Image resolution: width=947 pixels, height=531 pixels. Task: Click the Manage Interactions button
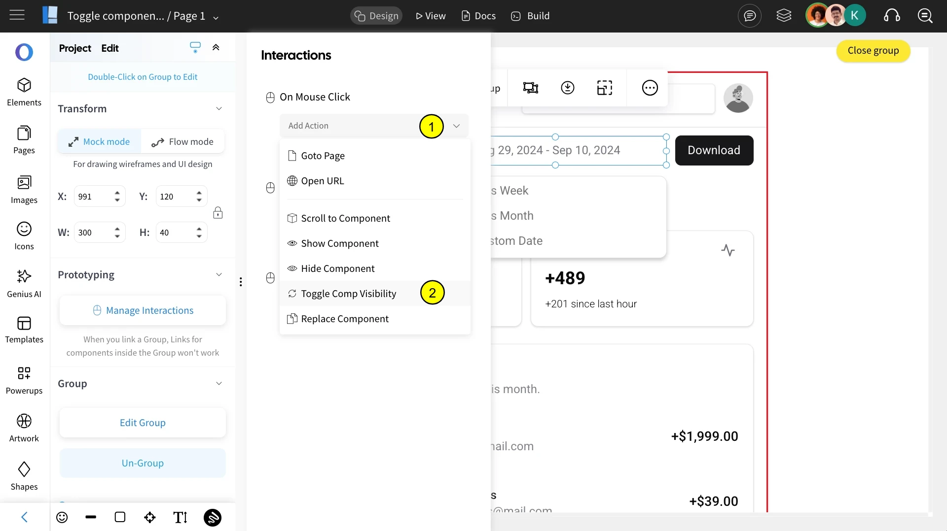(143, 310)
